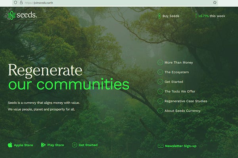The height and width of the screenshot is (158, 238).
Task: Open the Newsletter Sign-up link
Action: pyautogui.click(x=181, y=146)
